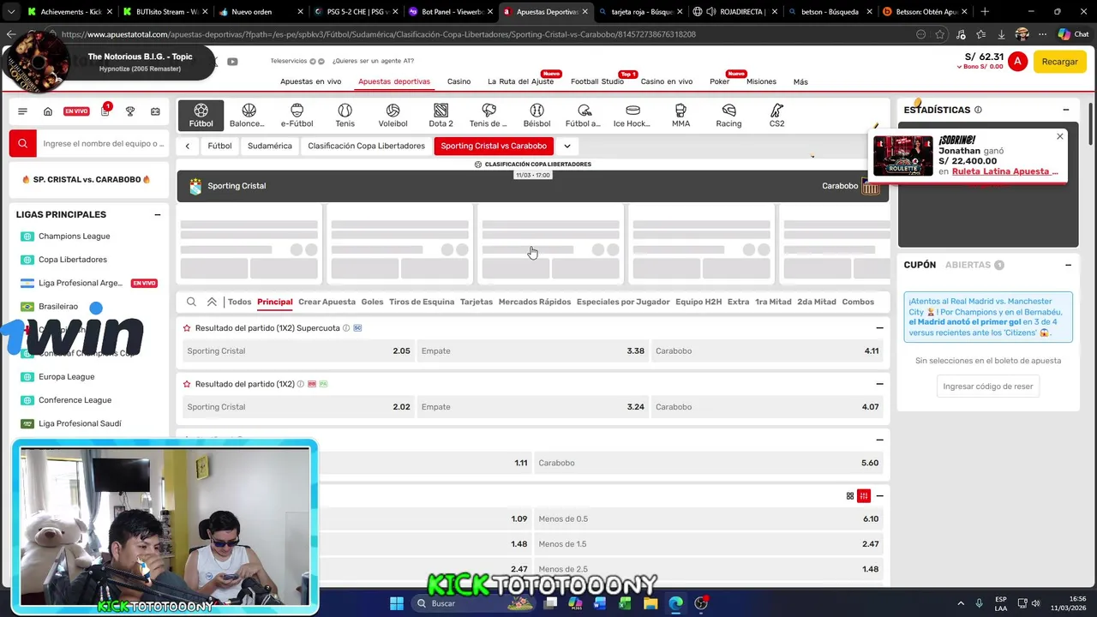Select the Tenis de mesa icon
Image resolution: width=1097 pixels, height=617 pixels.
[x=489, y=116]
